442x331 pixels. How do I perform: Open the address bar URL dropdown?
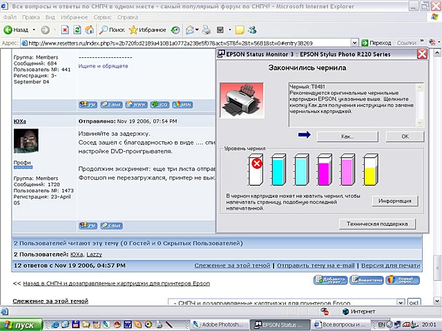pos(354,43)
